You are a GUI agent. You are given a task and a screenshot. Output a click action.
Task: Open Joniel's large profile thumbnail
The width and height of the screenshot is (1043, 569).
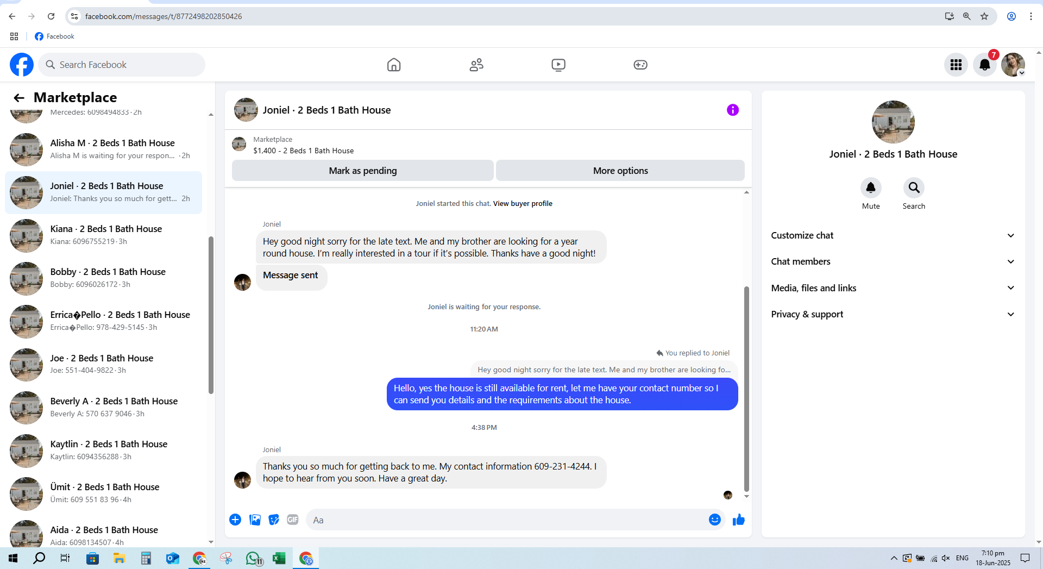(x=893, y=122)
